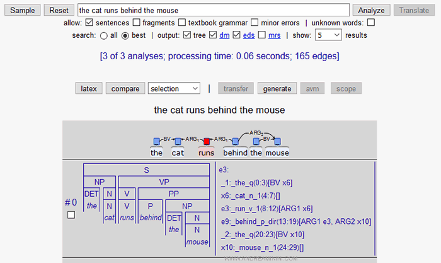Click the blue node above 'mouse'
Viewport: 441px width, 263px height.
pos(277,141)
